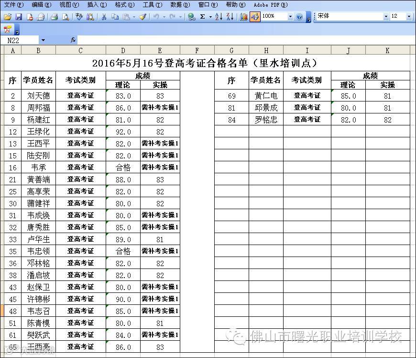416x358 pixels.
Task: Select the cell with name 罗铭忠
Action: coord(266,120)
